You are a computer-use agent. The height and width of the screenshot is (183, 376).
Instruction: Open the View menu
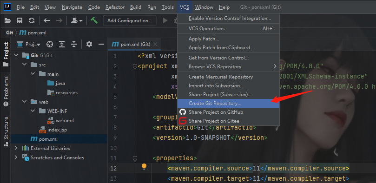click(x=50, y=7)
